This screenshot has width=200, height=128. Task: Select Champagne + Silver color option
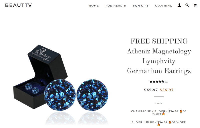coord(159,112)
